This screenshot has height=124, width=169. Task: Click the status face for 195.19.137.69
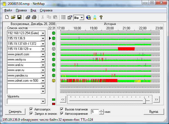click(54, 44)
